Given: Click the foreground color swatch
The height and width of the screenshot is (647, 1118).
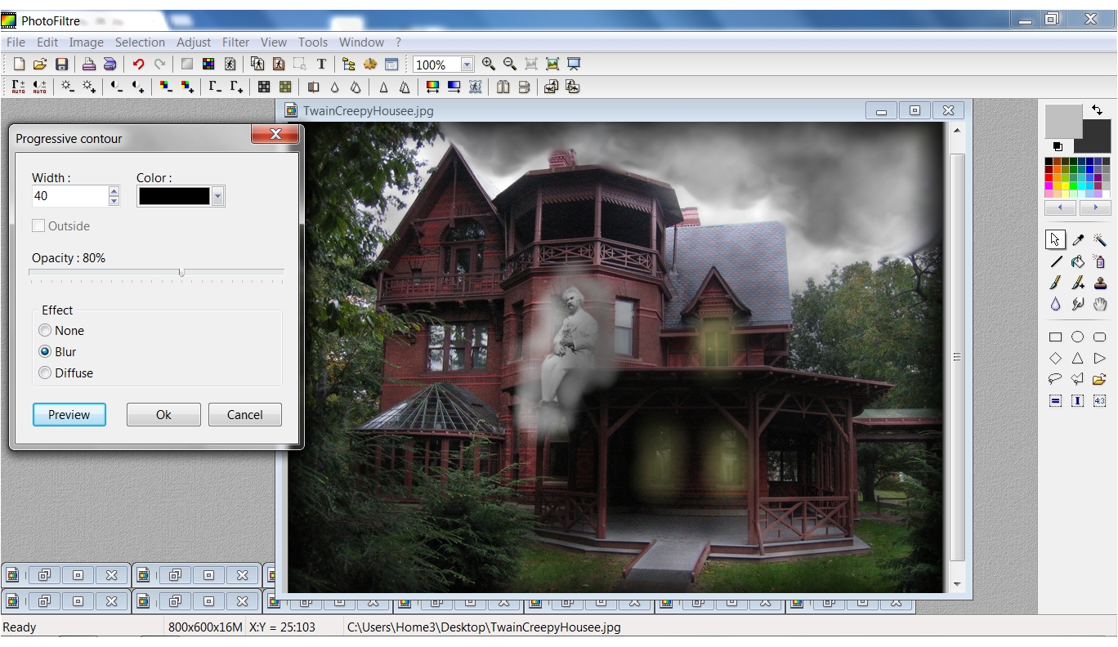Looking at the screenshot, I should [x=1062, y=121].
